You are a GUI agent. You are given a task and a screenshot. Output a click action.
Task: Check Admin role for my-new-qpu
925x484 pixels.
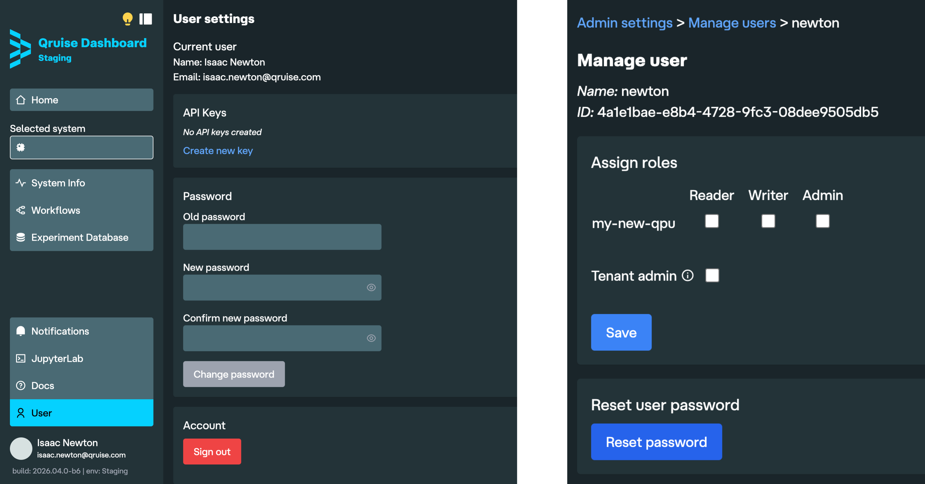point(823,221)
